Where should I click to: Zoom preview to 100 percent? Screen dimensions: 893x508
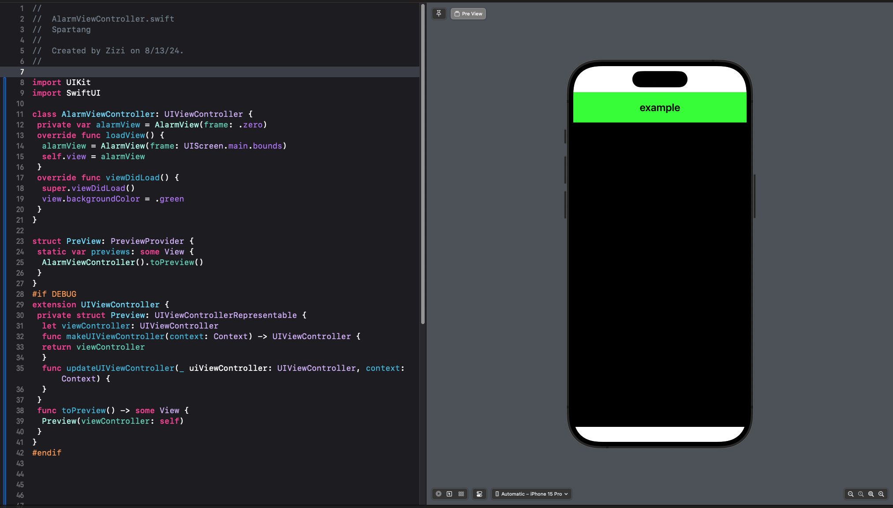pyautogui.click(x=861, y=494)
